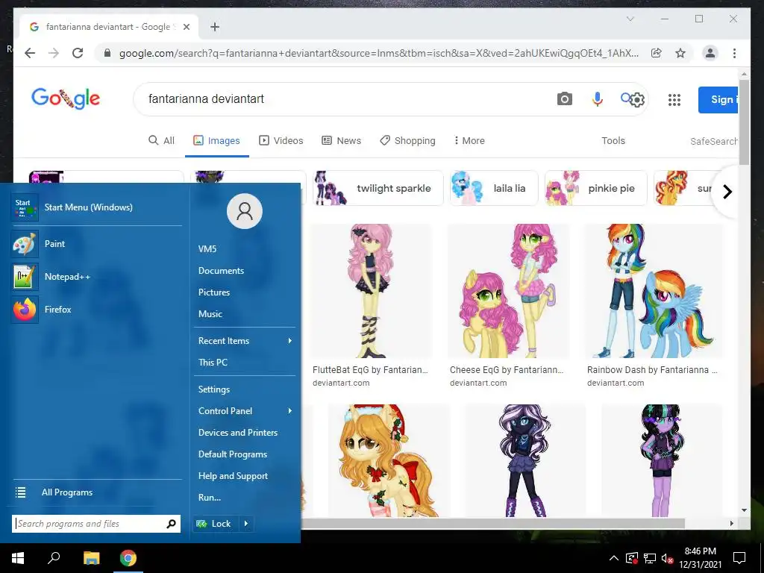This screenshot has width=764, height=573.
Task: Click the Chrome back arrow
Action: (x=30, y=53)
